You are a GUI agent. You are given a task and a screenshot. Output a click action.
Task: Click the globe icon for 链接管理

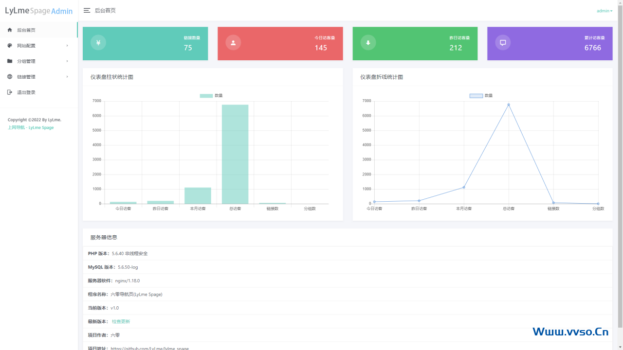10,77
